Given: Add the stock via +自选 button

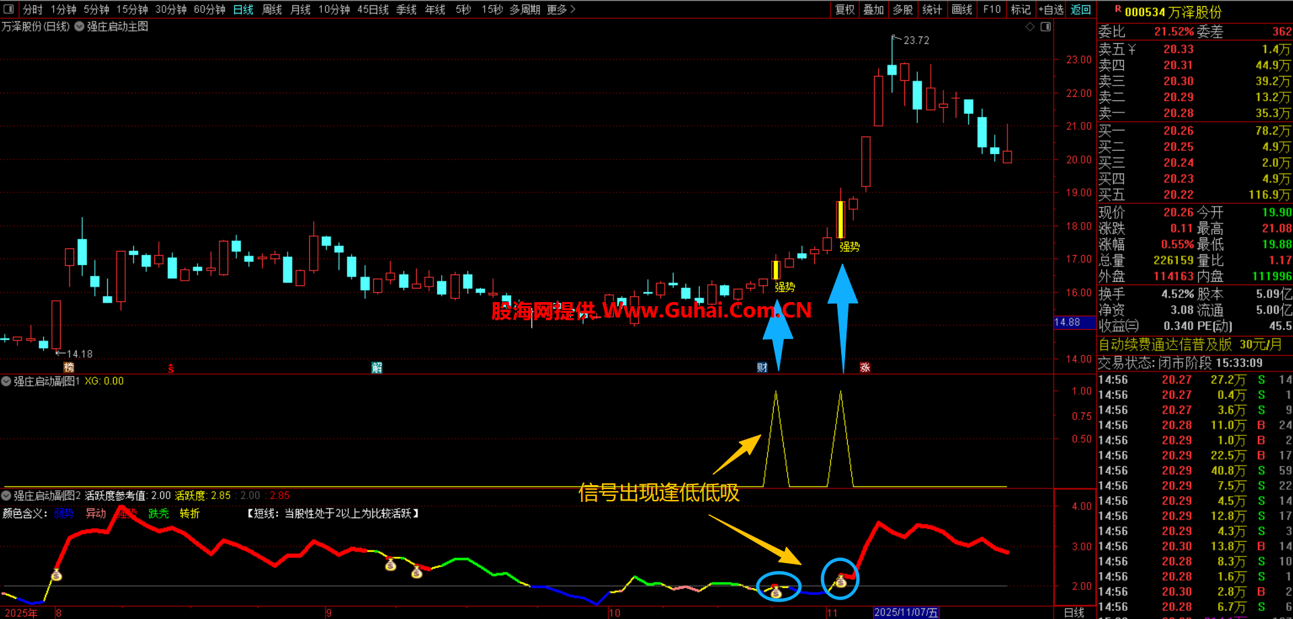Looking at the screenshot, I should (1051, 9).
